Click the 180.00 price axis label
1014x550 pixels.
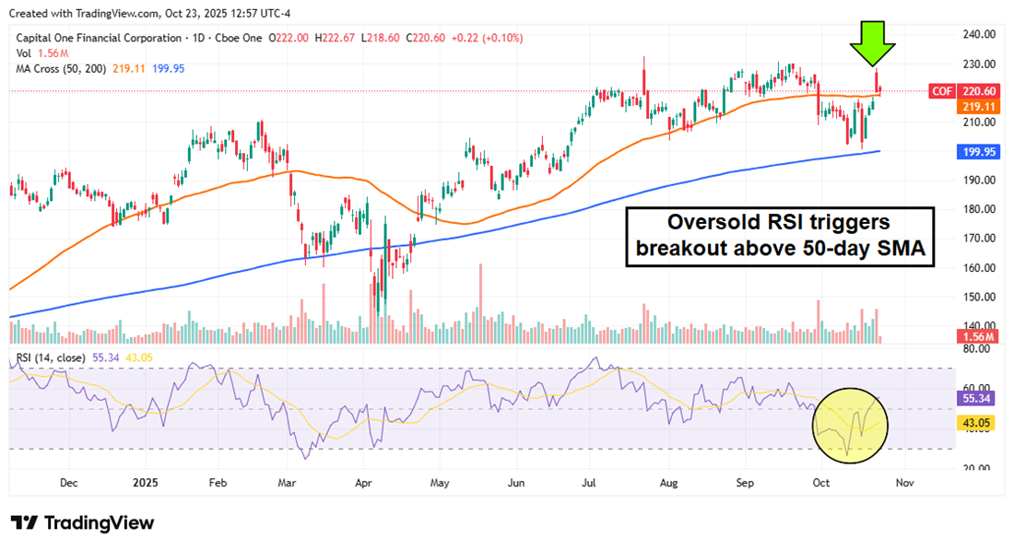pos(979,209)
